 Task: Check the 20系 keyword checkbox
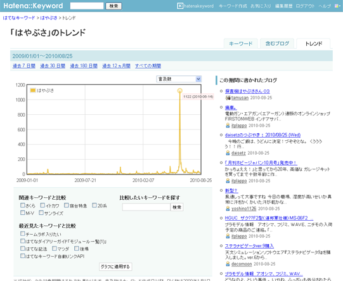point(94,206)
